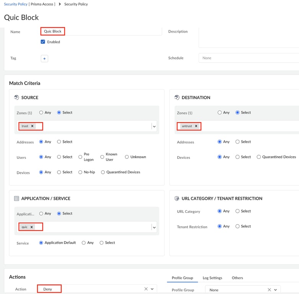Click the plus icon to add Tag
The width and height of the screenshot is (299, 294).
pyautogui.click(x=44, y=59)
